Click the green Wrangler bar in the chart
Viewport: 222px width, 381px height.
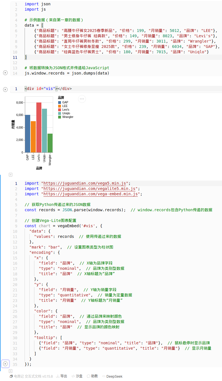coord(50,143)
